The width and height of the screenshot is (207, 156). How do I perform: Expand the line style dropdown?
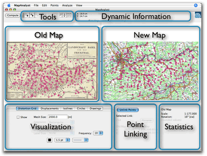point(80,140)
